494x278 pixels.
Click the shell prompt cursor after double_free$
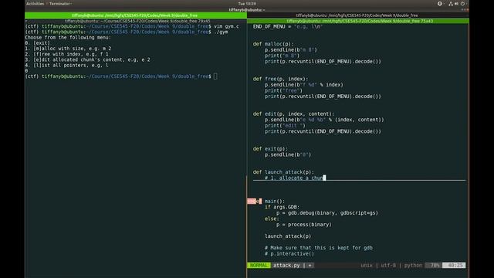[x=215, y=76]
